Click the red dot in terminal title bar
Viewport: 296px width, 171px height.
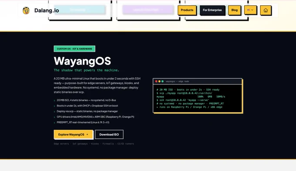tap(156, 81)
